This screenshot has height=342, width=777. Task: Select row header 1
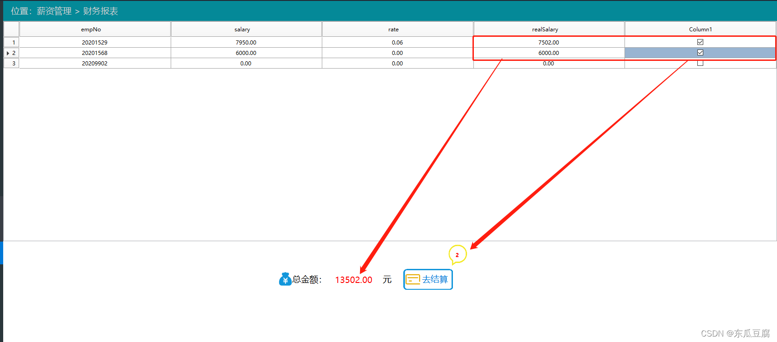(x=11, y=42)
